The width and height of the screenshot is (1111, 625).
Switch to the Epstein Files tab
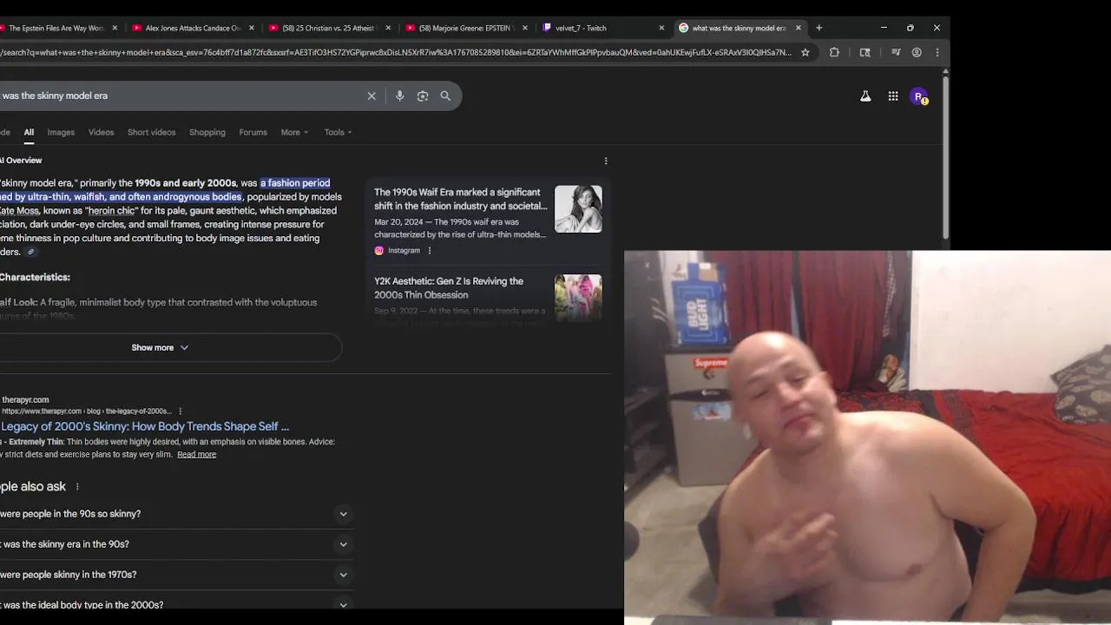[54, 28]
